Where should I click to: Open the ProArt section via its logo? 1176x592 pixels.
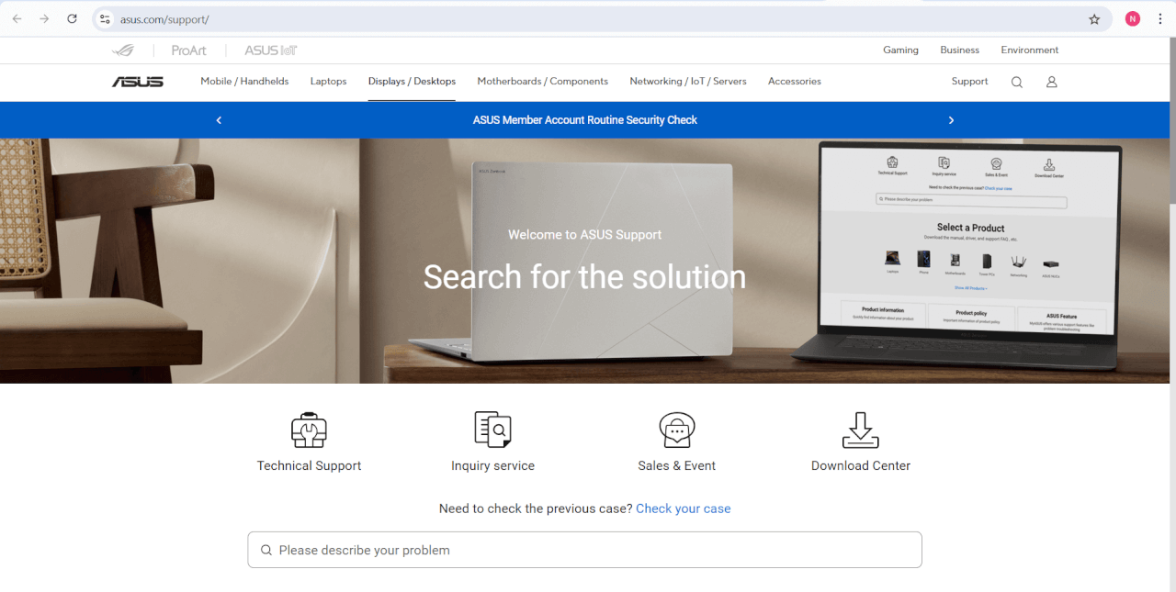point(188,50)
